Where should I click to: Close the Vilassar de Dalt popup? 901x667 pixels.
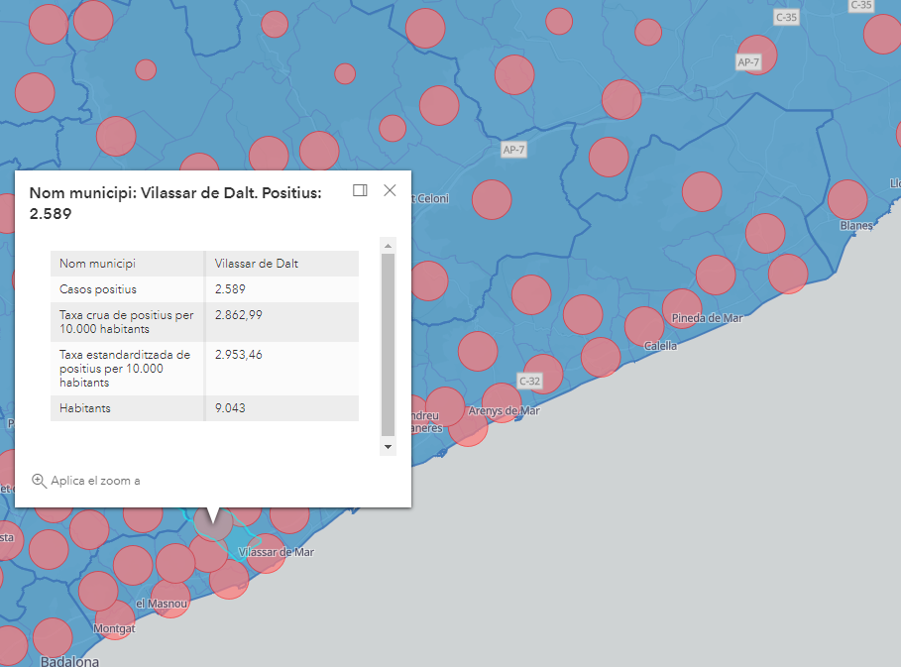390,190
